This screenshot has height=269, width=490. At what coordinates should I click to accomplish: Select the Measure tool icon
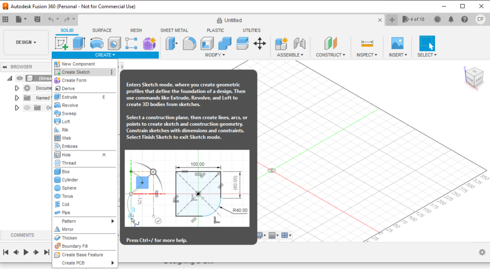click(367, 44)
